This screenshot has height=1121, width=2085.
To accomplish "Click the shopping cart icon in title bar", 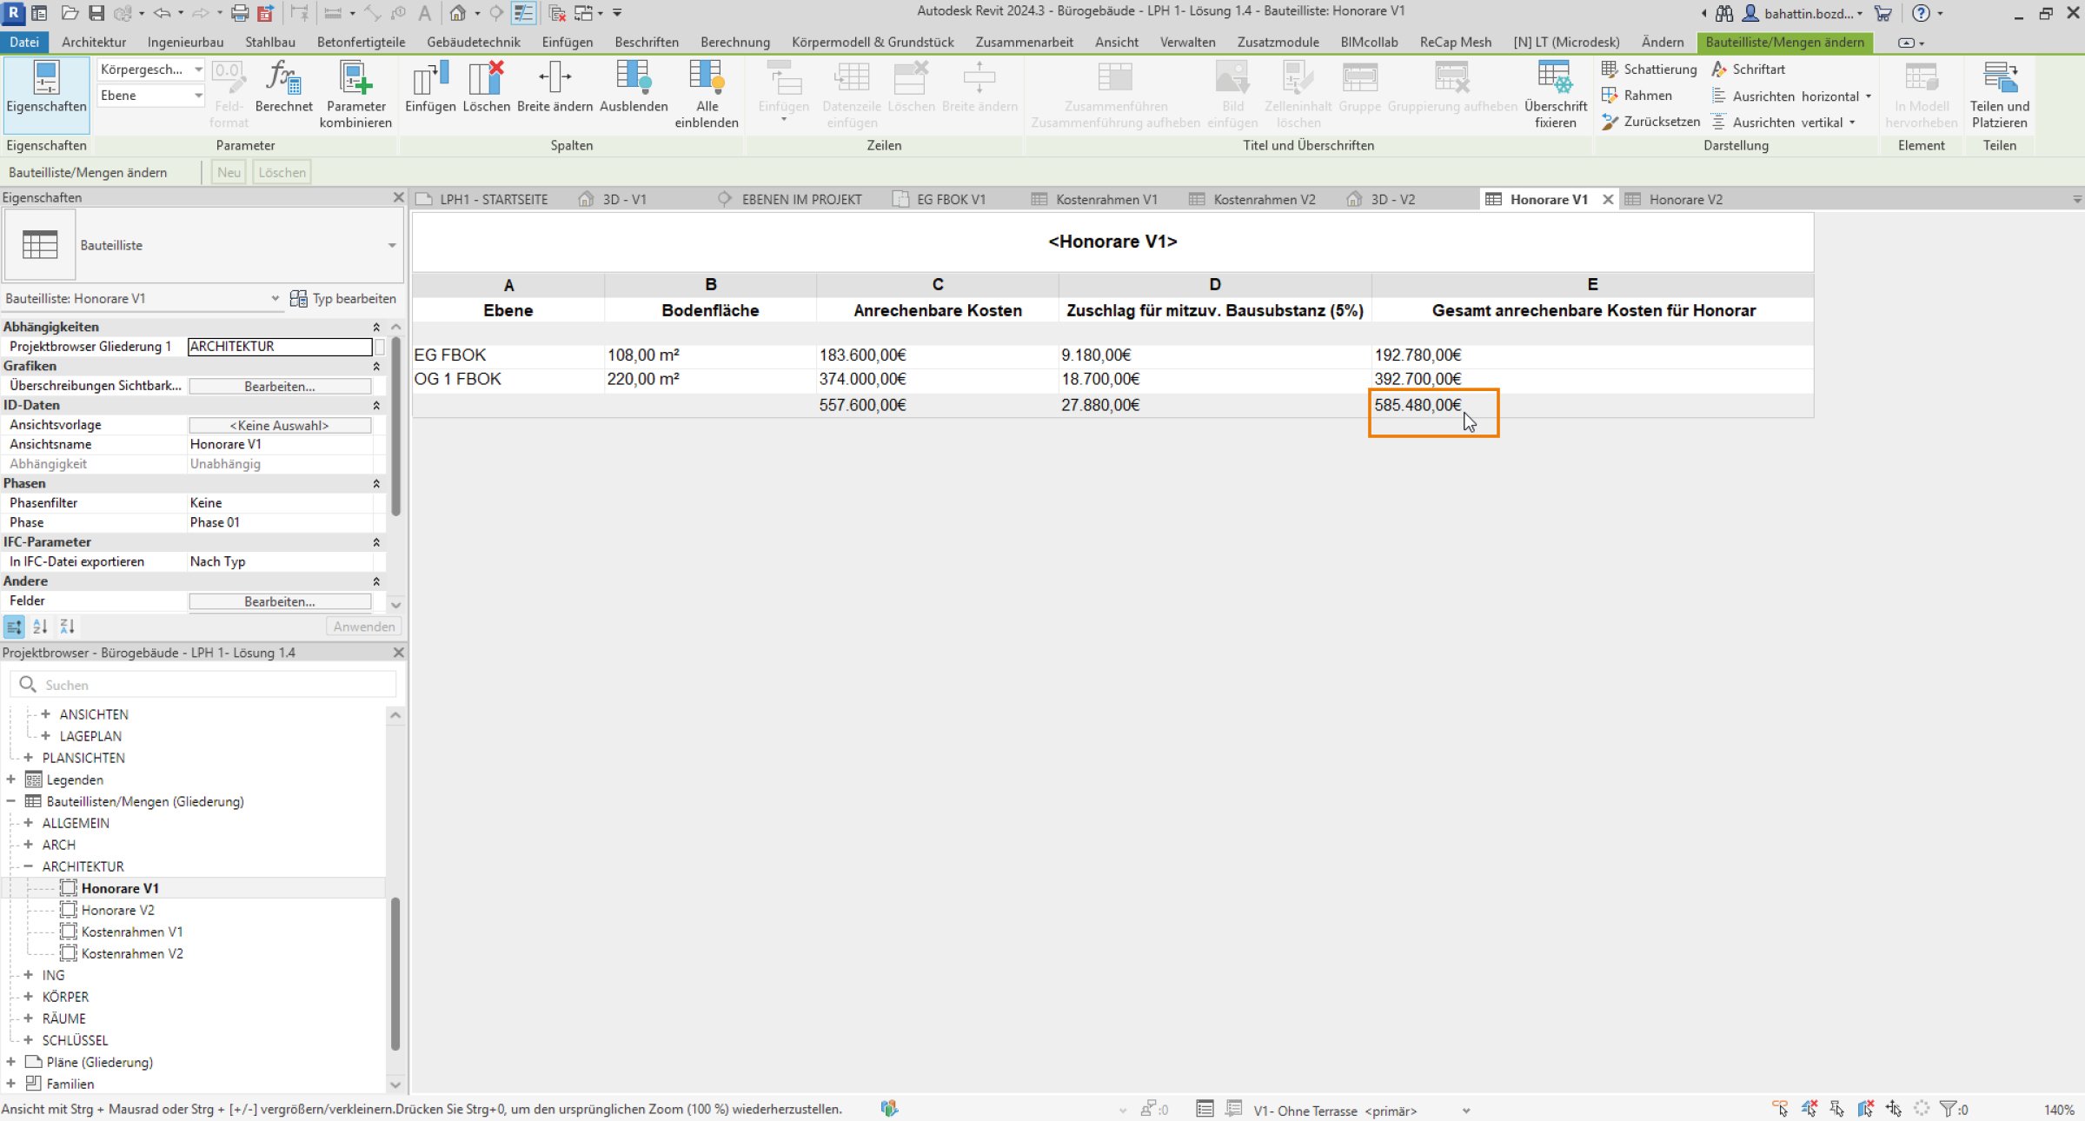I will click(1882, 13).
